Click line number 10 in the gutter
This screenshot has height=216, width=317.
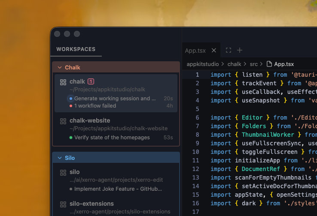196,152
